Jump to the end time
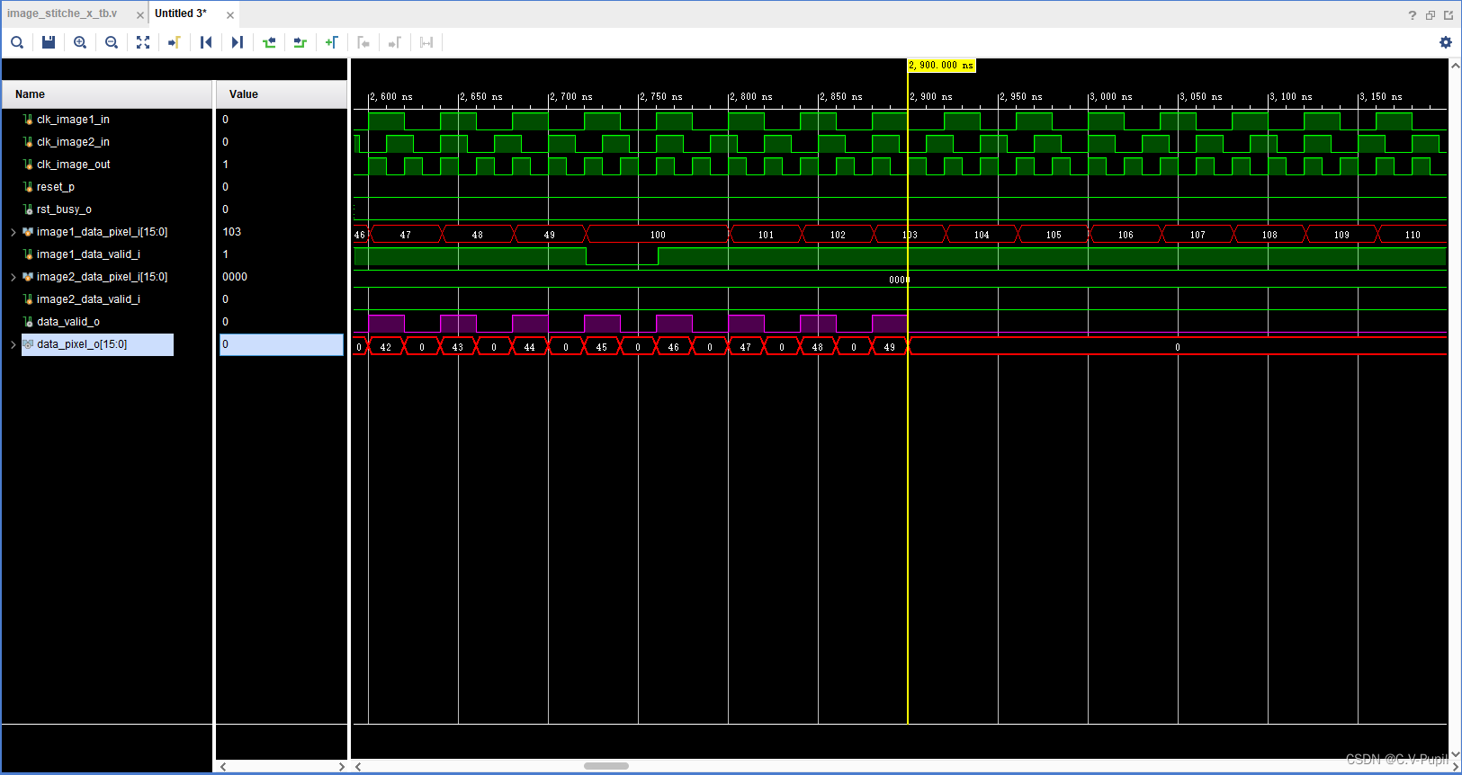 pyautogui.click(x=238, y=42)
